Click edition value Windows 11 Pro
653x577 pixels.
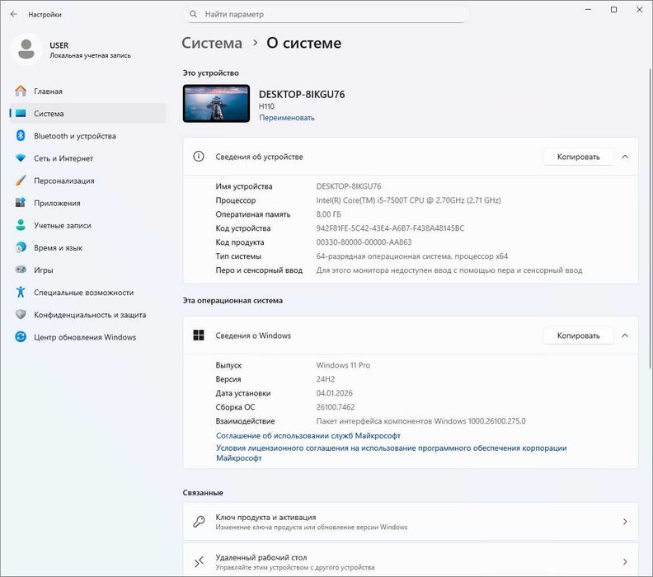point(343,365)
